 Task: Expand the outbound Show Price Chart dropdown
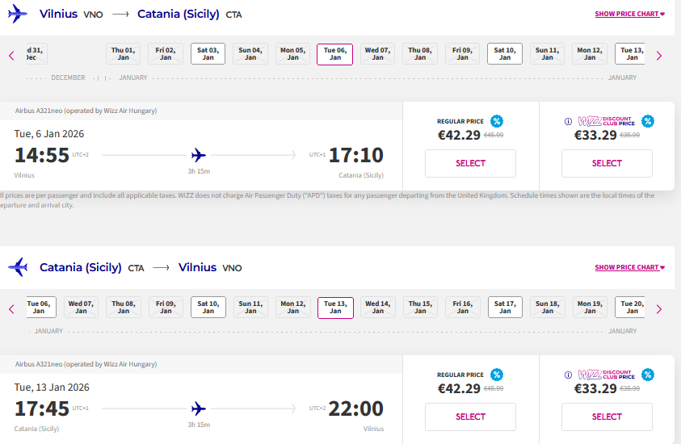pos(629,15)
